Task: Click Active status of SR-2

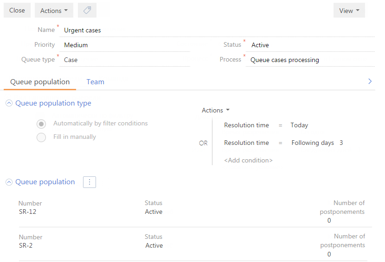Action: [154, 246]
